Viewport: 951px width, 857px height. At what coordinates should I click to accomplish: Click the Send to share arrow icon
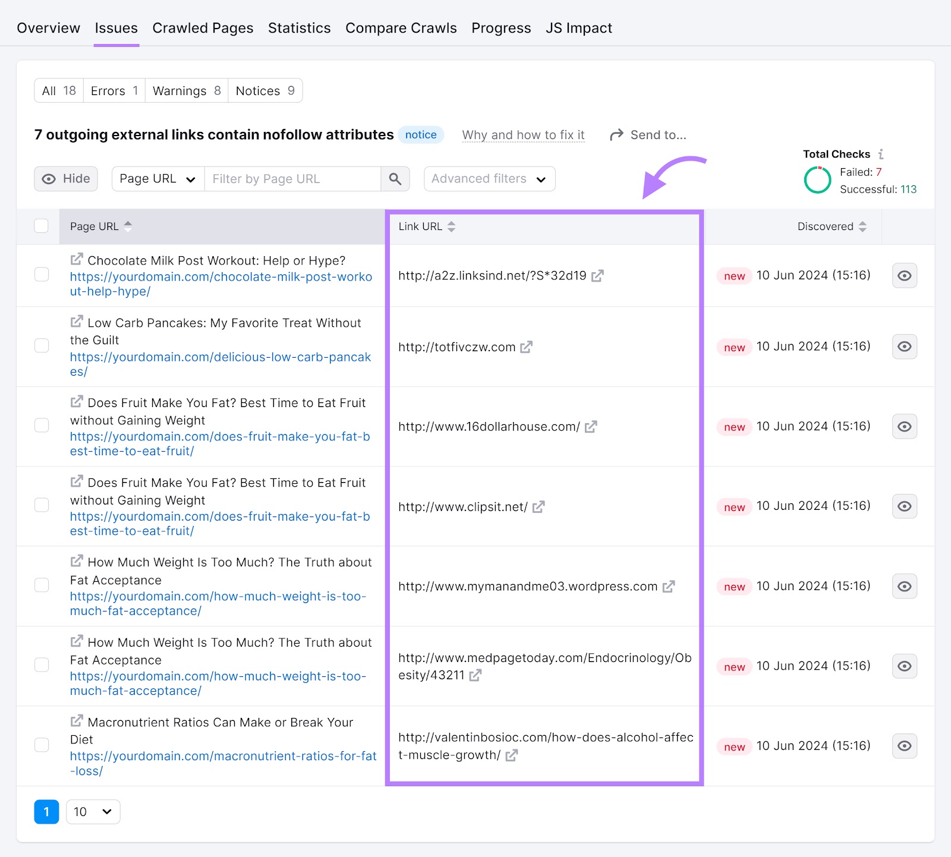click(616, 135)
